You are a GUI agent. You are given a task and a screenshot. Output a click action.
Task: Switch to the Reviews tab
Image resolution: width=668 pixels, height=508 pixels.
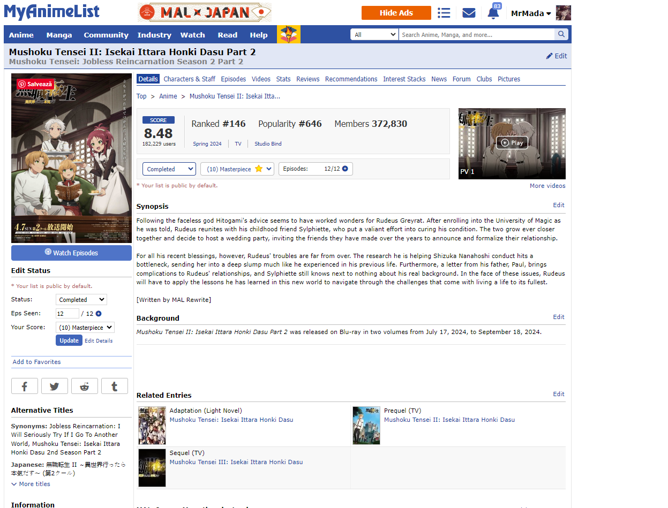pyautogui.click(x=308, y=79)
